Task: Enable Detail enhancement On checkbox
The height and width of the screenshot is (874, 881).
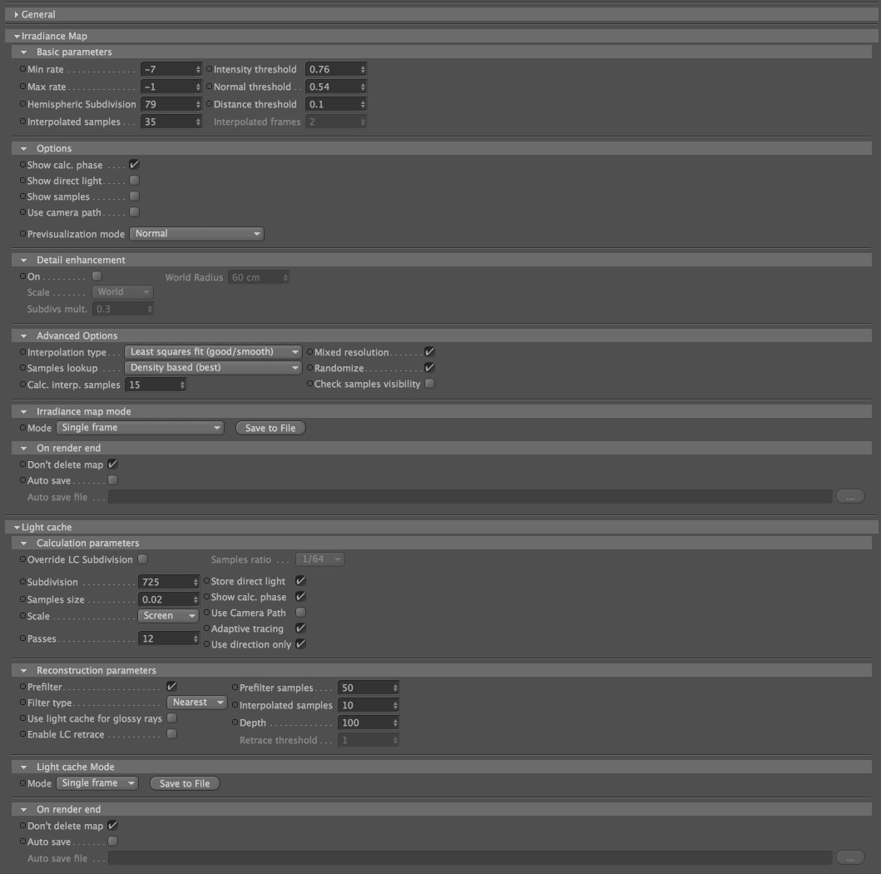Action: click(x=97, y=276)
